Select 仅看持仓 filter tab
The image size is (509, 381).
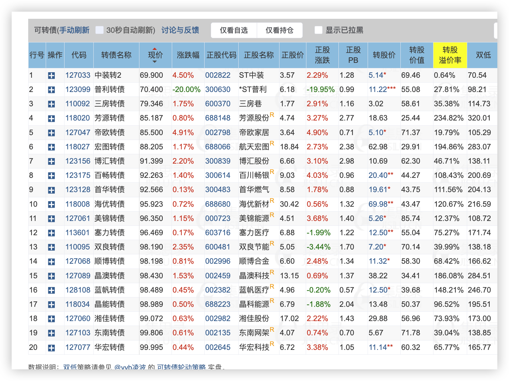[279, 30]
